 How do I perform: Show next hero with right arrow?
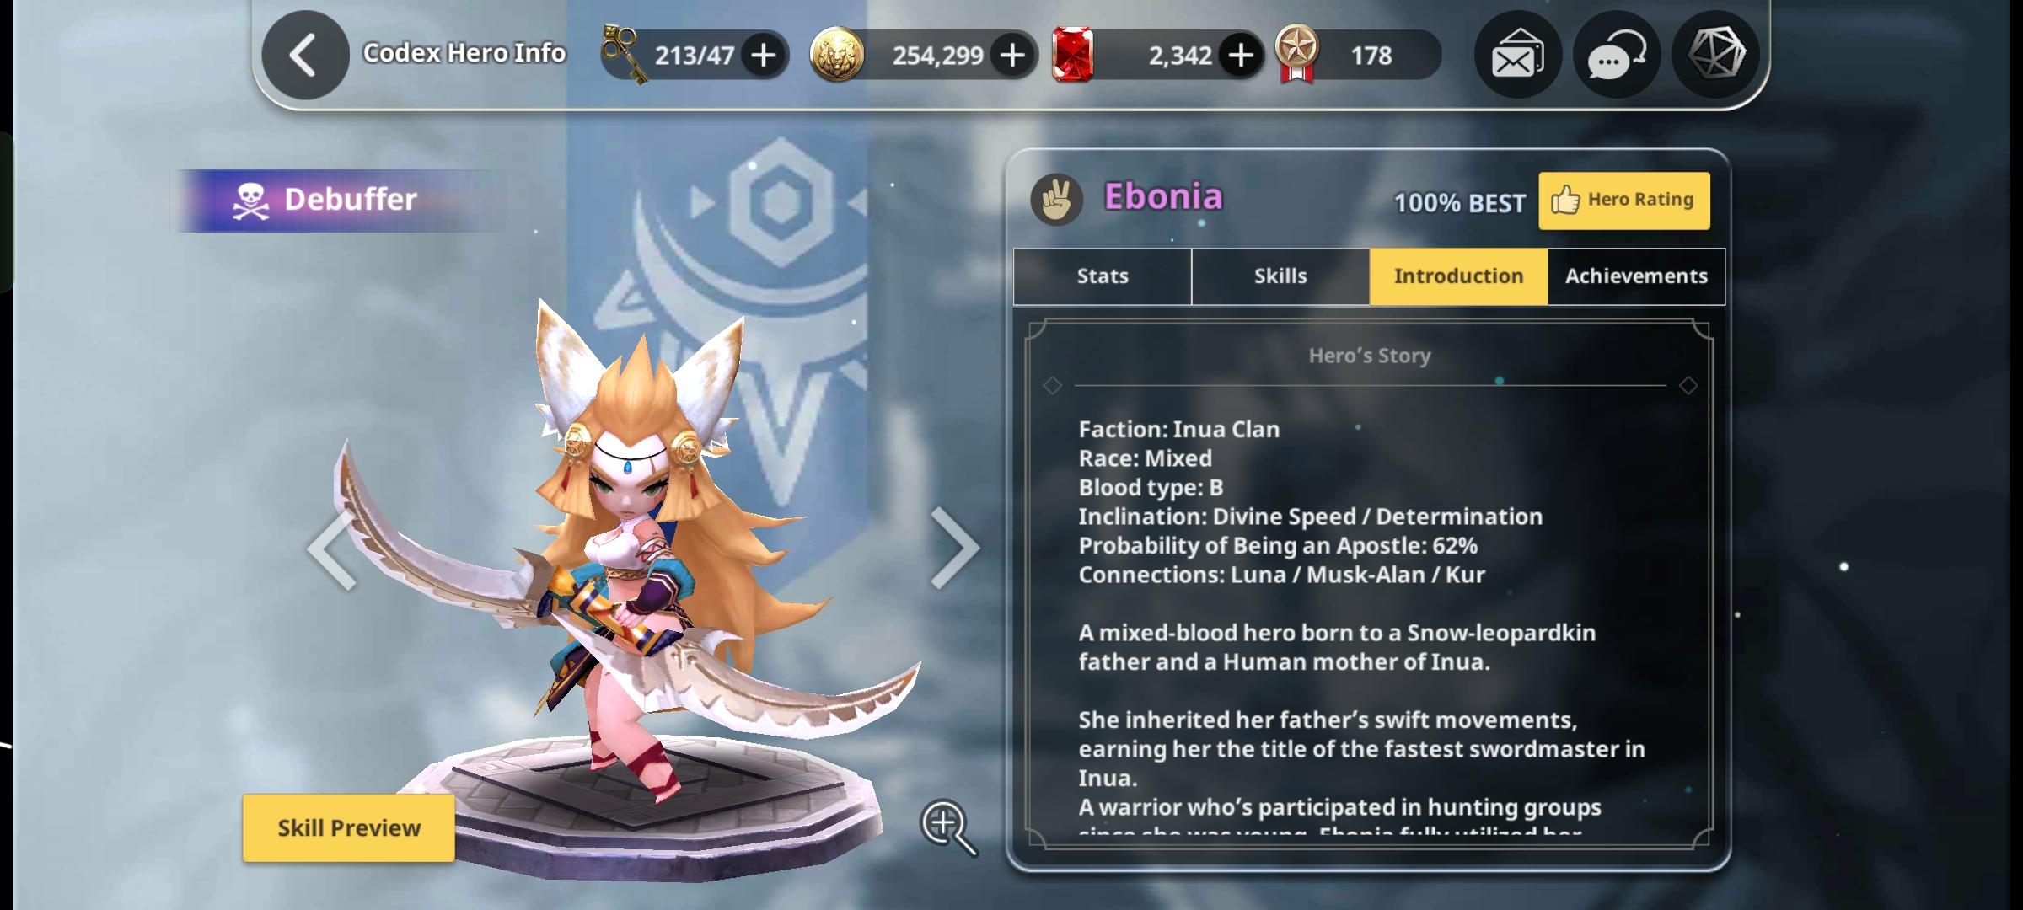[x=956, y=548]
